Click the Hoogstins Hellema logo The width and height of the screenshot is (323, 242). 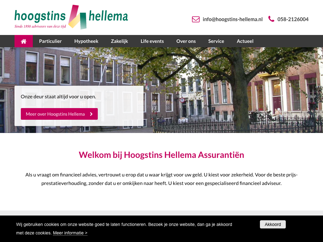[71, 17]
